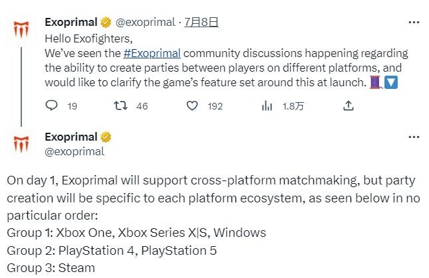Click the share icon on the first tweet
Image resolution: width=429 pixels, height=278 pixels.
pyautogui.click(x=348, y=105)
